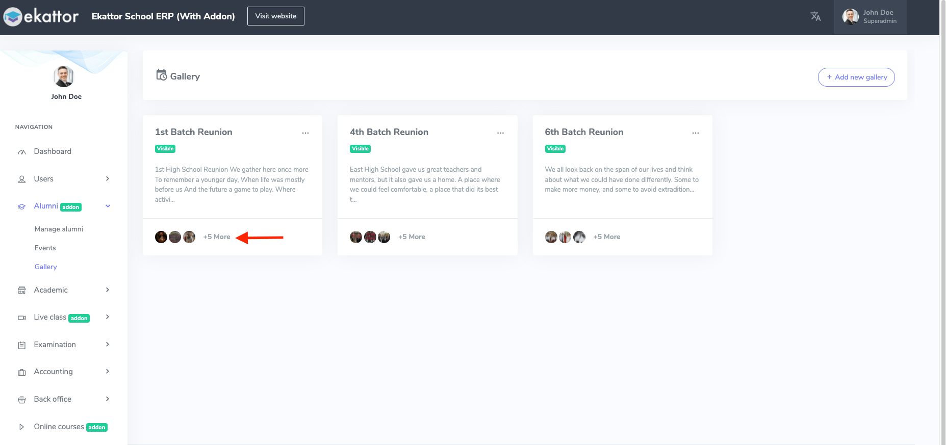
Task: Click the Gallery heading icon
Action: point(161,75)
